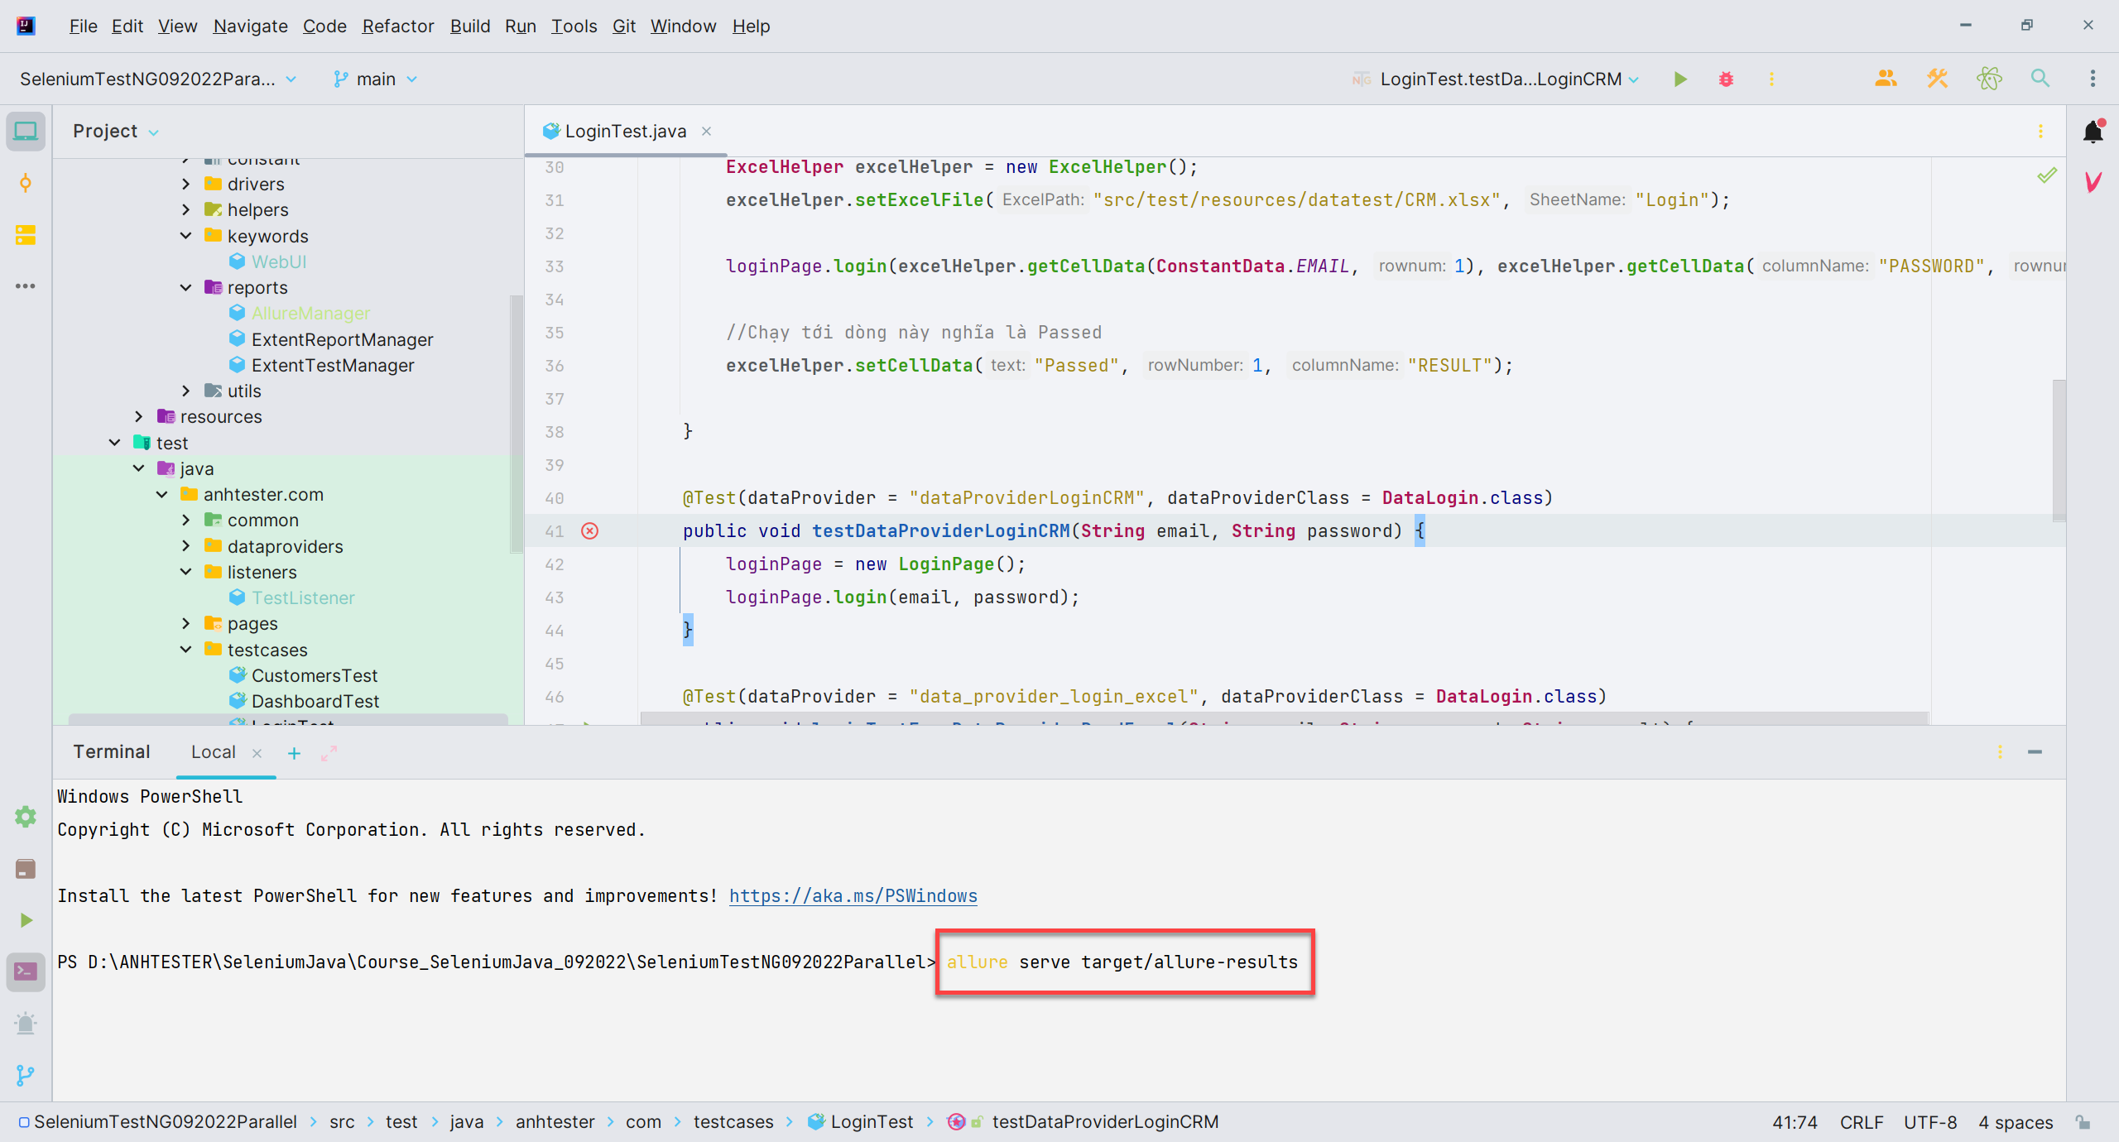Open Structure tool window icon

click(26, 235)
